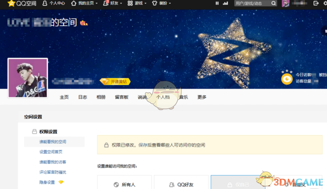Open the settings gear icon
Image resolution: width=327 pixels, height=189 pixels.
click(x=324, y=3)
